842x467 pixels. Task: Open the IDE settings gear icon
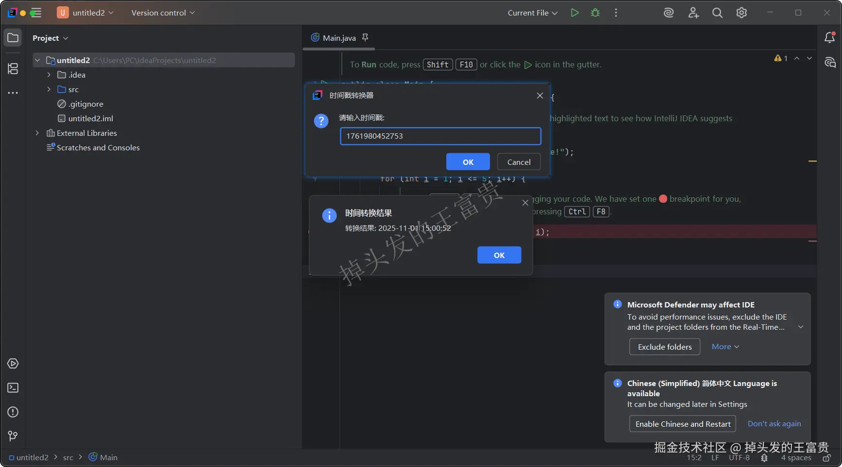click(x=741, y=13)
